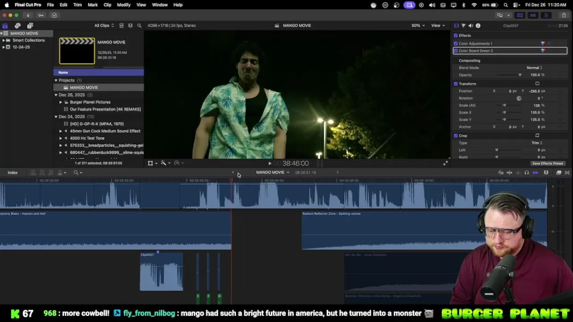Open the Crop Type Trim dropdown
The image size is (573, 322).
537,143
